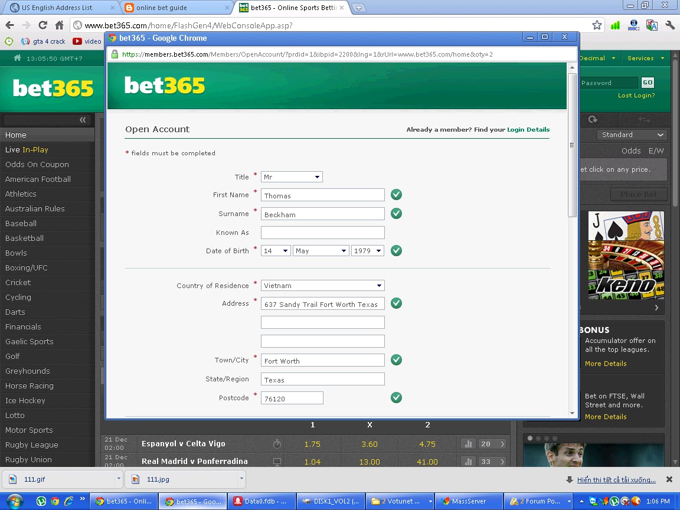680x510 pixels.
Task: Click the refresh icon in the bet slip
Action: (593, 119)
